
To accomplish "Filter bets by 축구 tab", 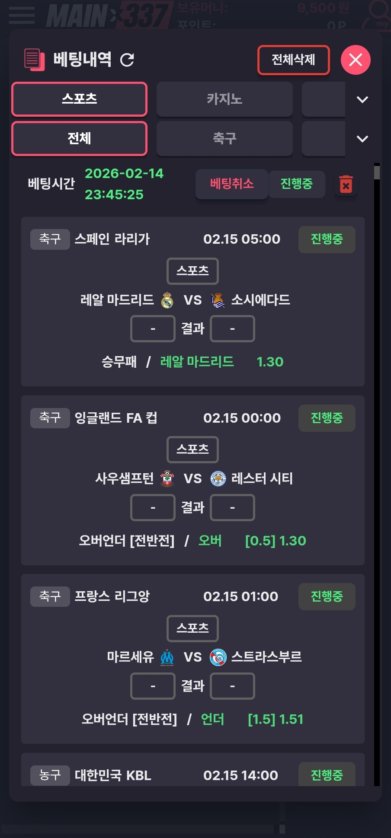I will (224, 139).
